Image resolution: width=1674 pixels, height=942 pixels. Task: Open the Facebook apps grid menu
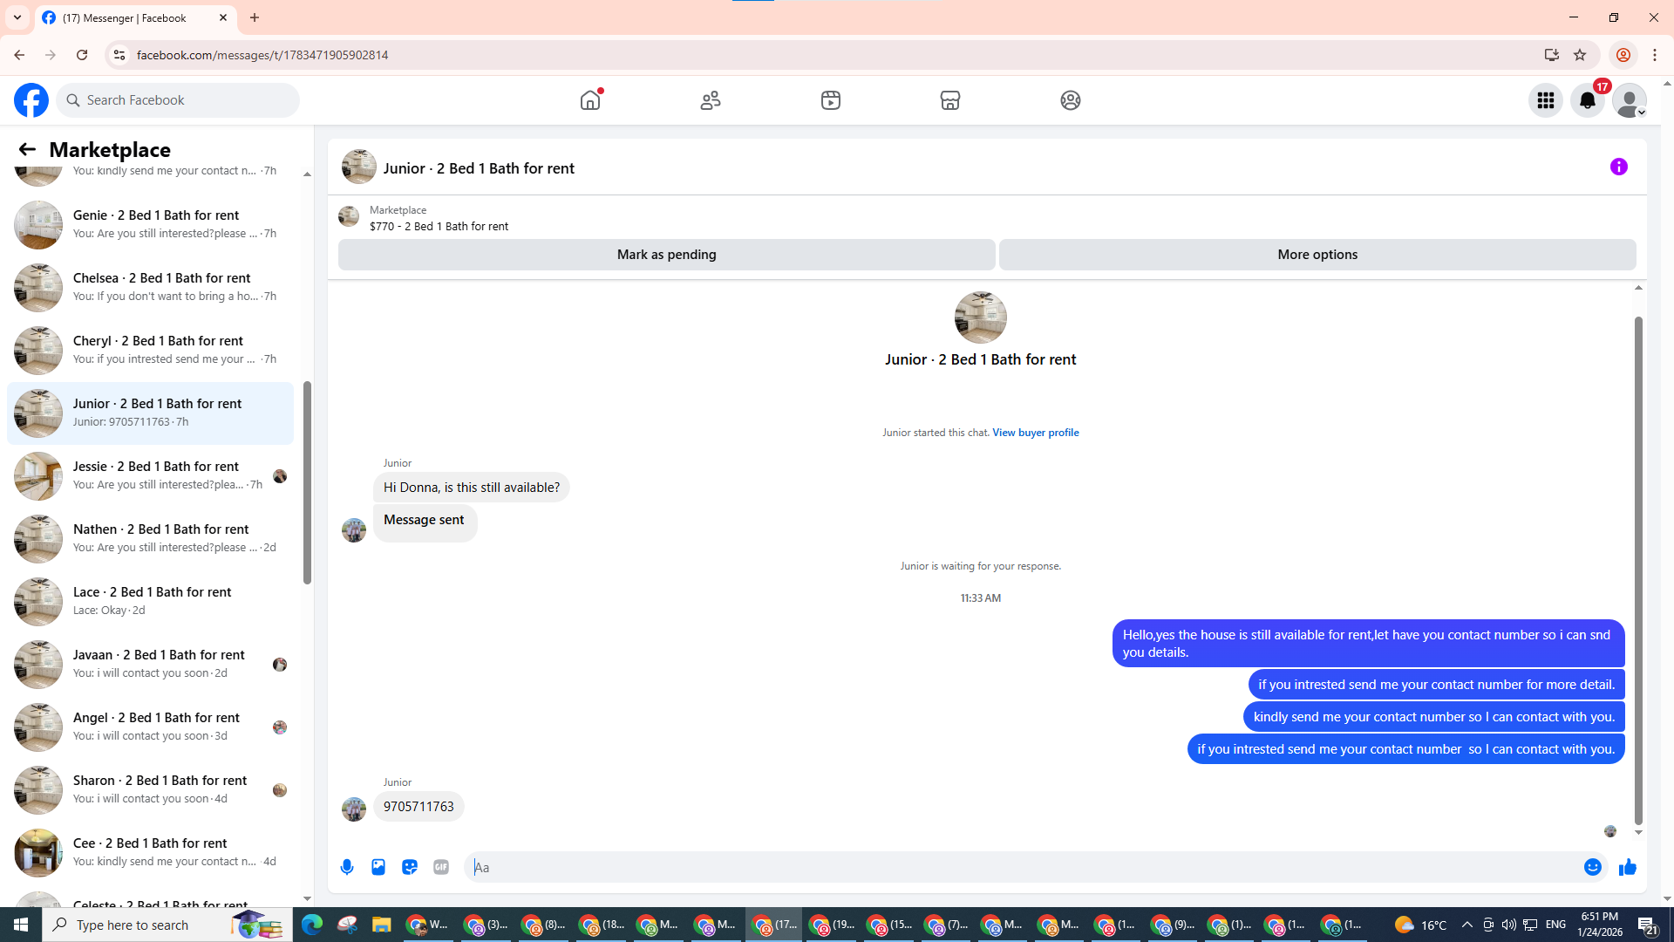1545,100
